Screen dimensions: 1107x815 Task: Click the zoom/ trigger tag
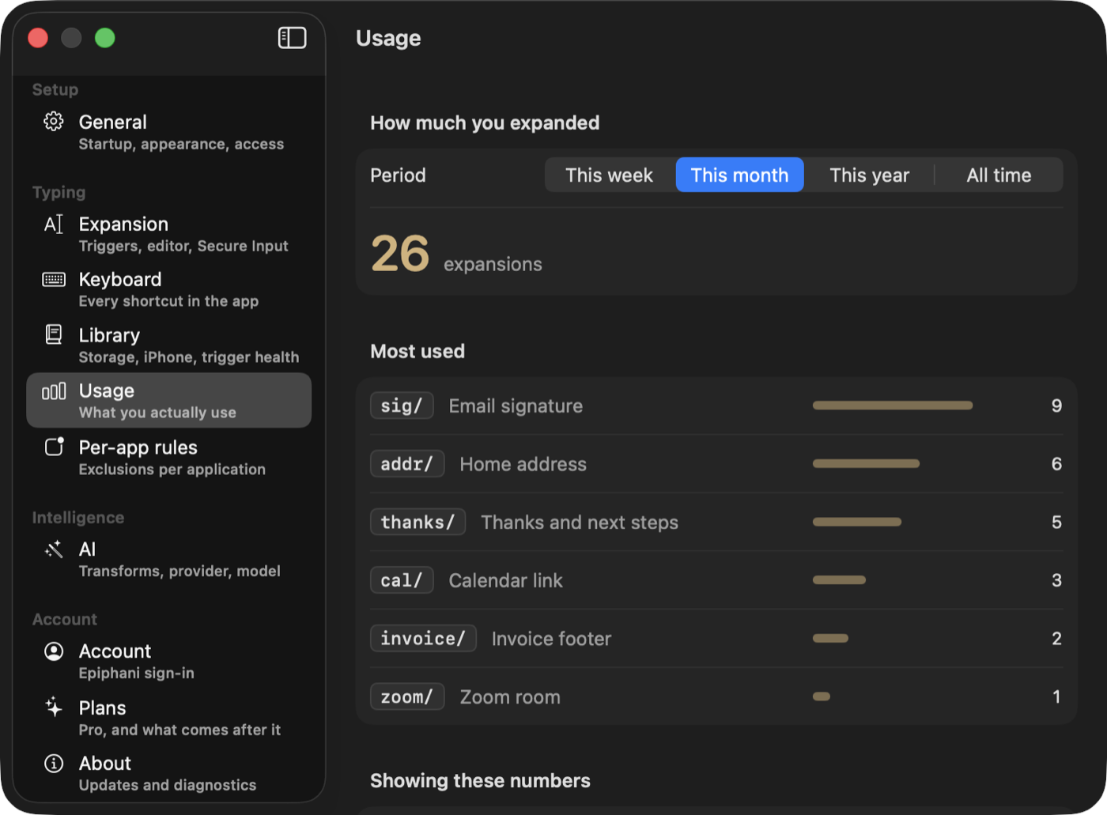point(407,696)
